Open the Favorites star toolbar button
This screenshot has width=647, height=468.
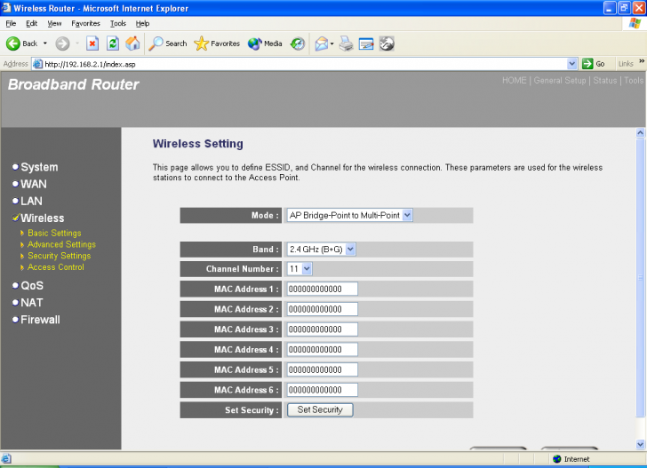click(x=217, y=44)
